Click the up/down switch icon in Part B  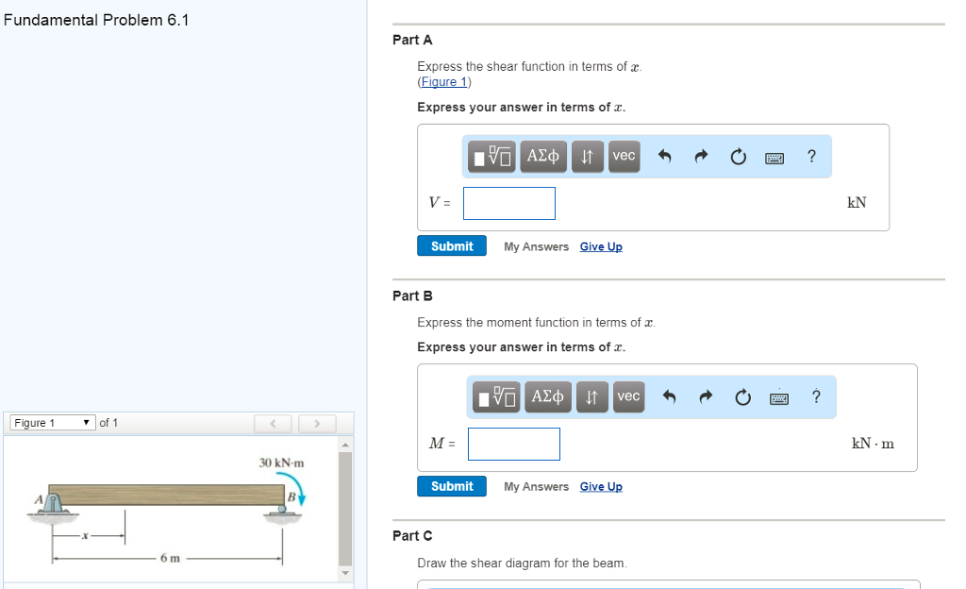pos(591,396)
